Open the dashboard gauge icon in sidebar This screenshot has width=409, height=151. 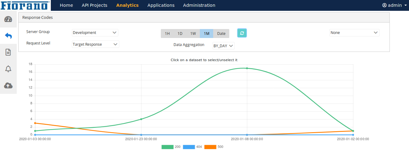tap(8, 19)
